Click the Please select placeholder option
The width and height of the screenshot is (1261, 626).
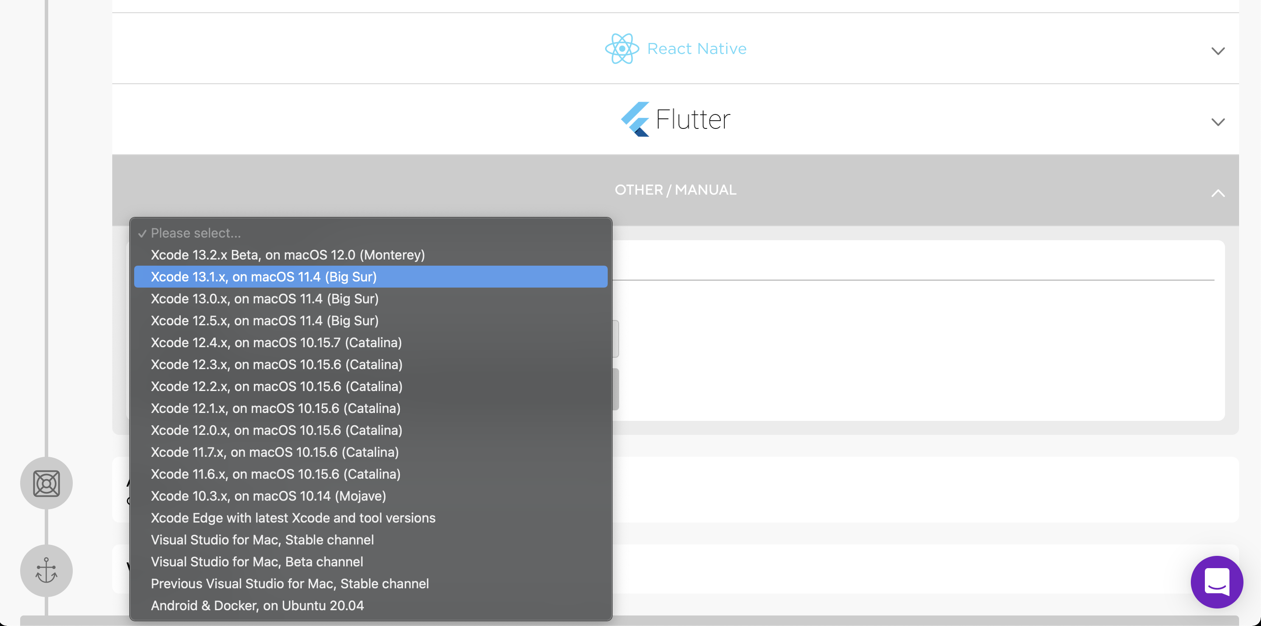(195, 233)
